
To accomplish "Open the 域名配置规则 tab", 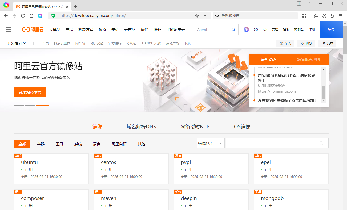I will [309, 59].
